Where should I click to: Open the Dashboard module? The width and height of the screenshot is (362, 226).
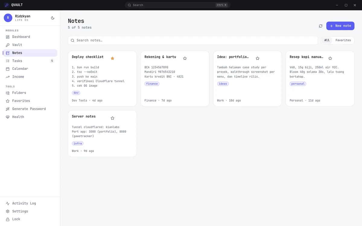click(30, 37)
